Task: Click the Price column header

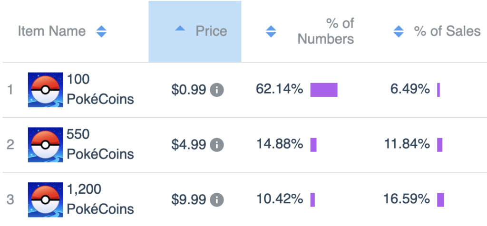Action: click(195, 31)
